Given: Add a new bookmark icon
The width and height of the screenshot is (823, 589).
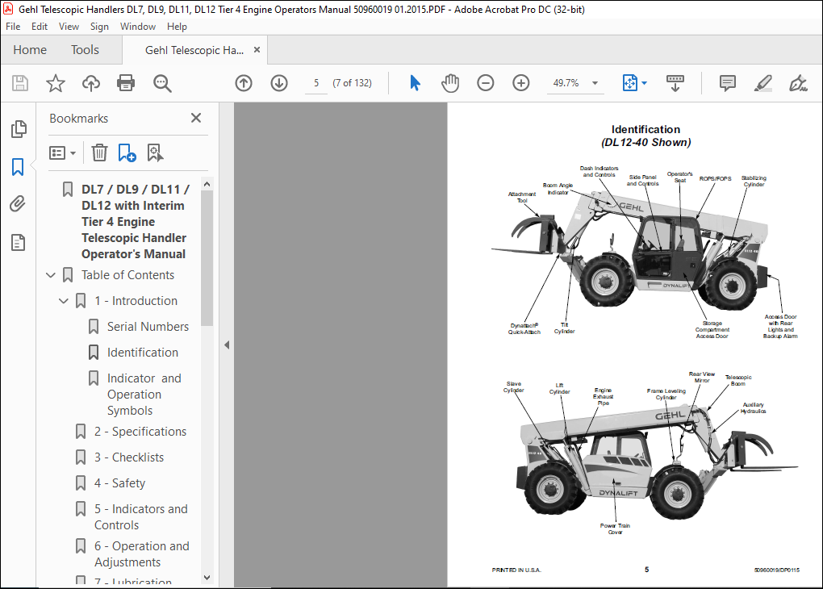Looking at the screenshot, I should [127, 152].
